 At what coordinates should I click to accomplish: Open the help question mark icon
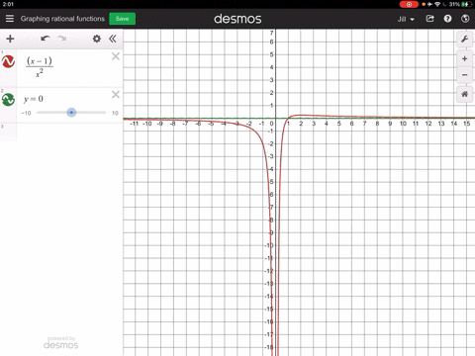[x=447, y=19]
